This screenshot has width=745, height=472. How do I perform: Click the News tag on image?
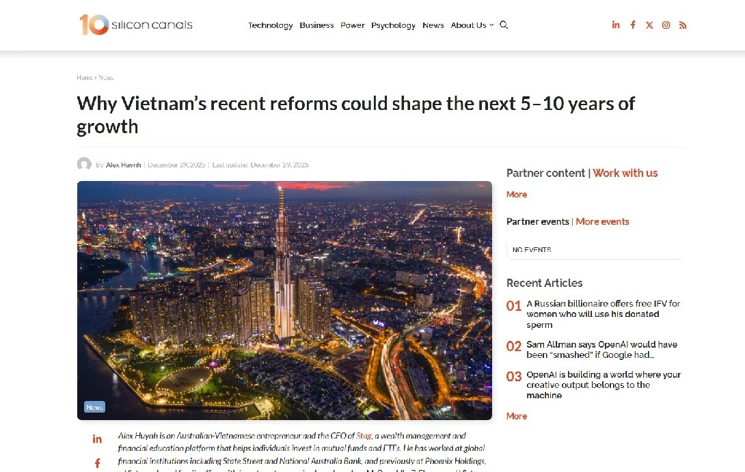94,407
